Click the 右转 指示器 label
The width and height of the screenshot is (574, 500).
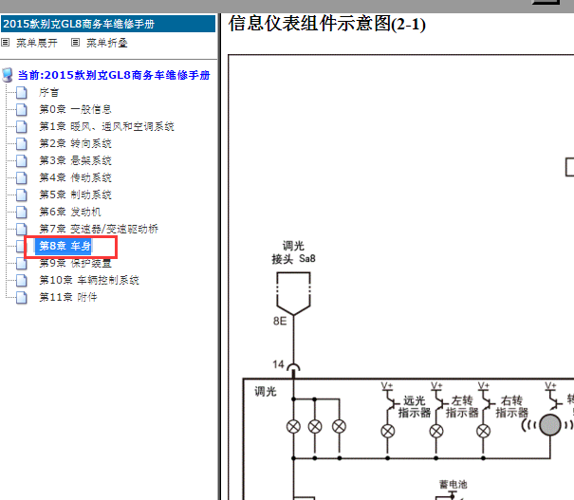click(x=511, y=407)
